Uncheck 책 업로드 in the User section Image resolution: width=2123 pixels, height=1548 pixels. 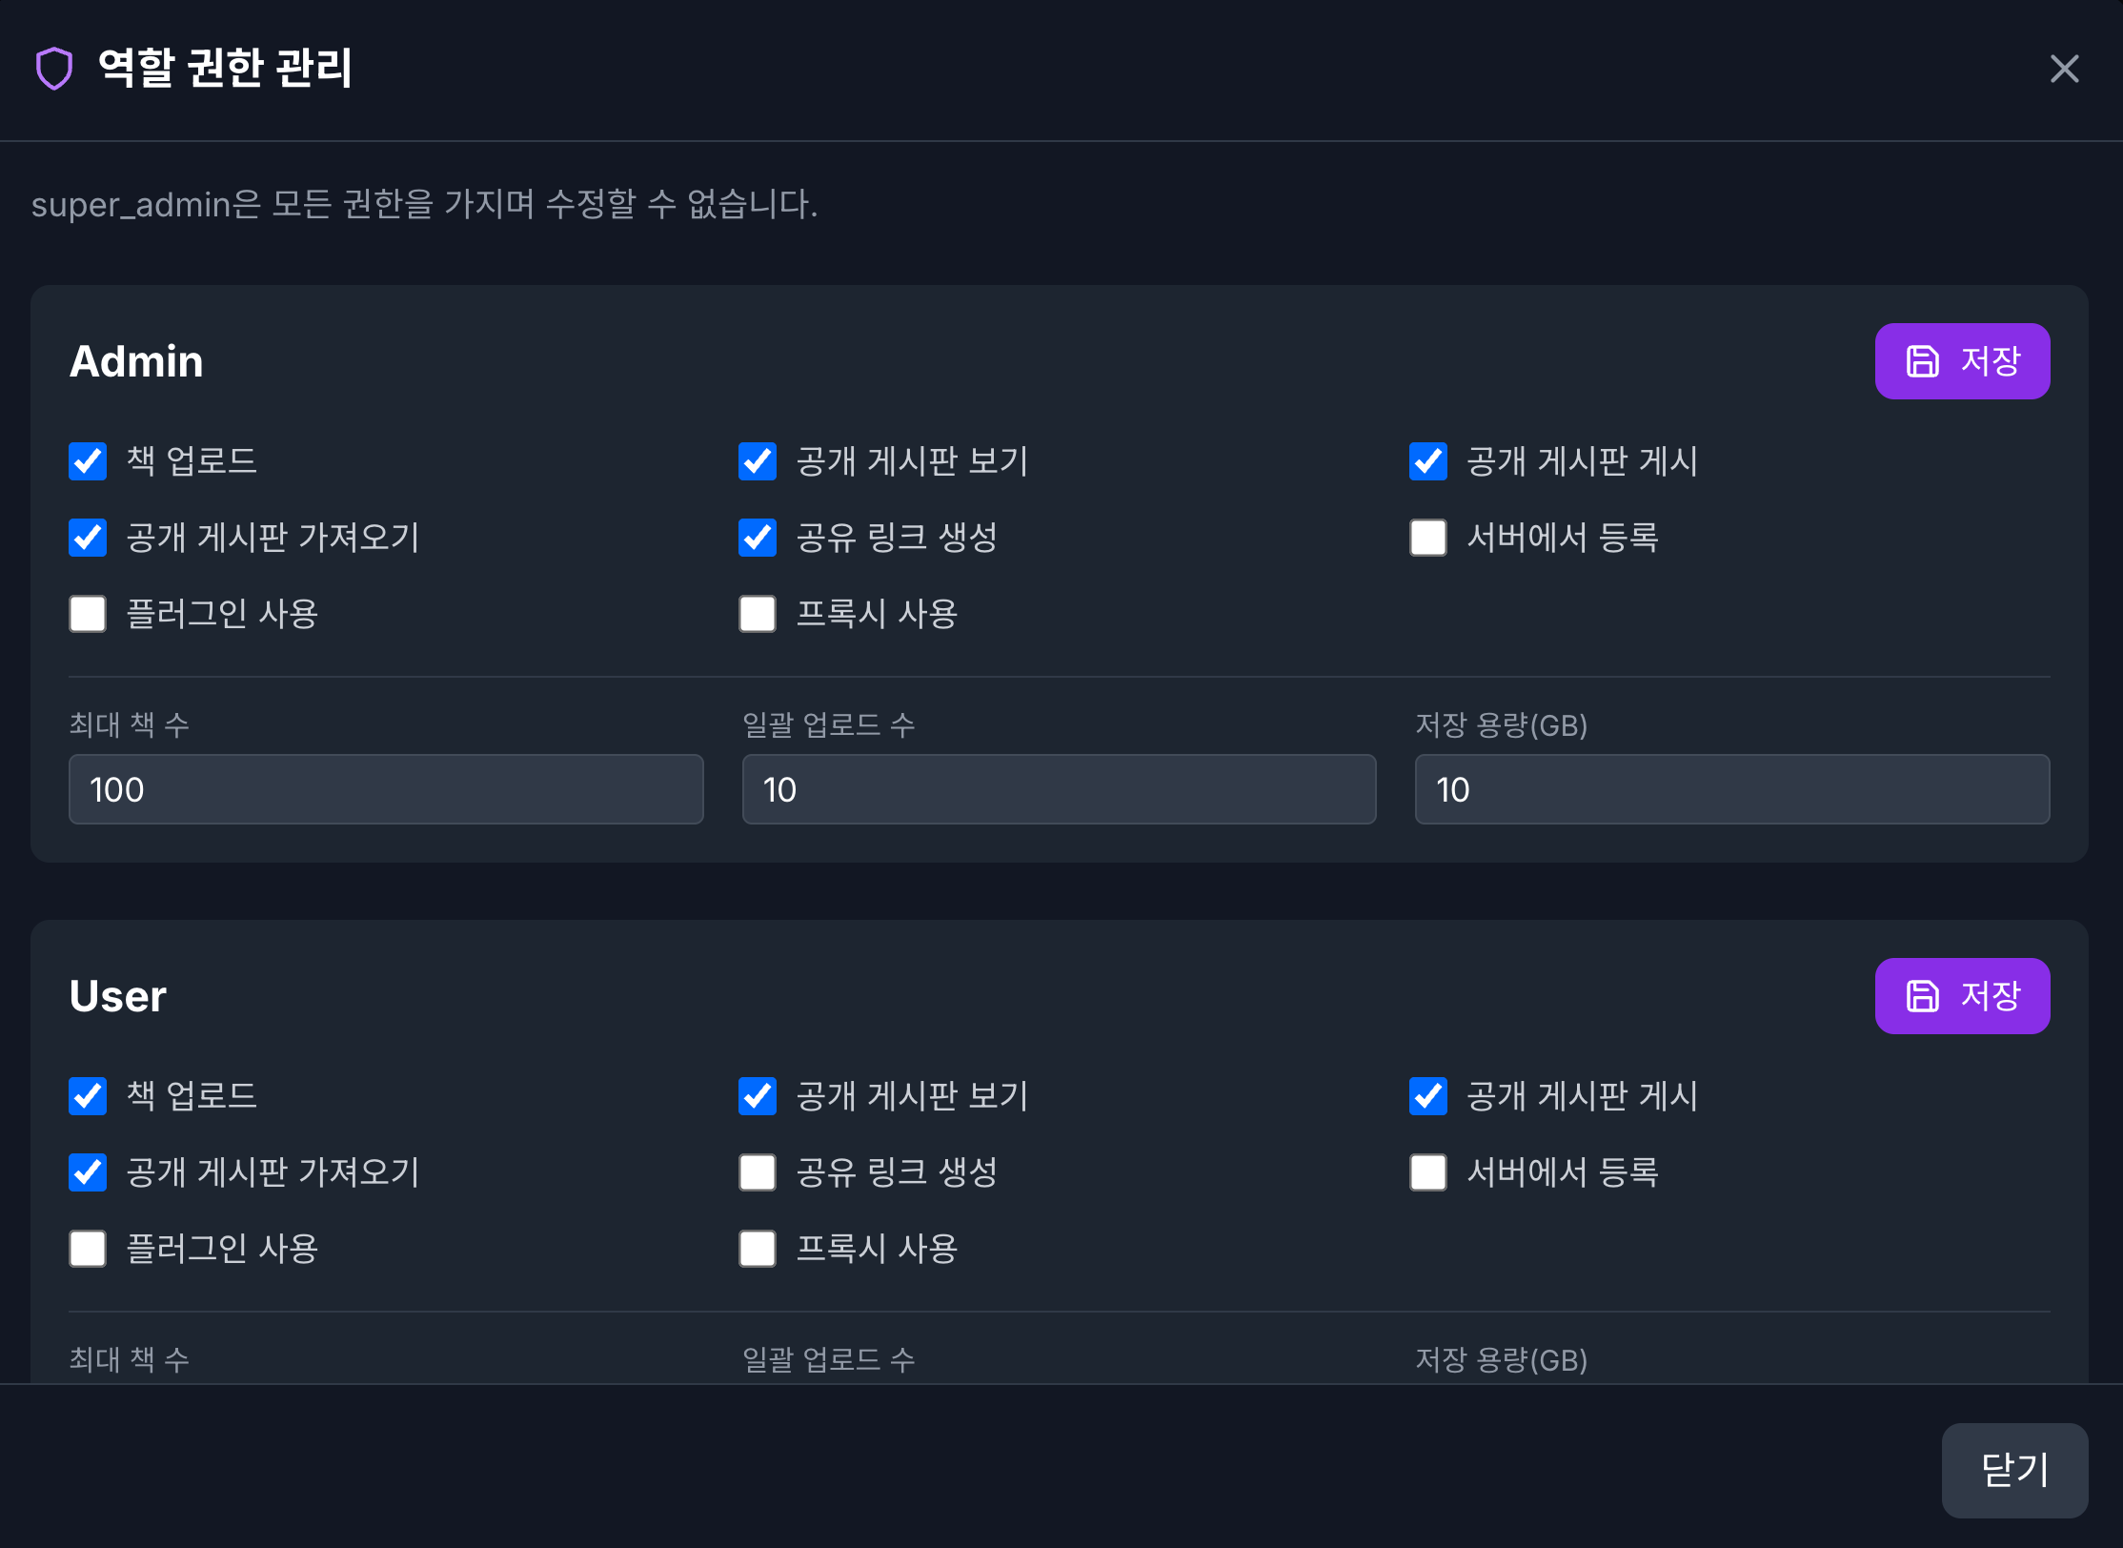pos(87,1096)
